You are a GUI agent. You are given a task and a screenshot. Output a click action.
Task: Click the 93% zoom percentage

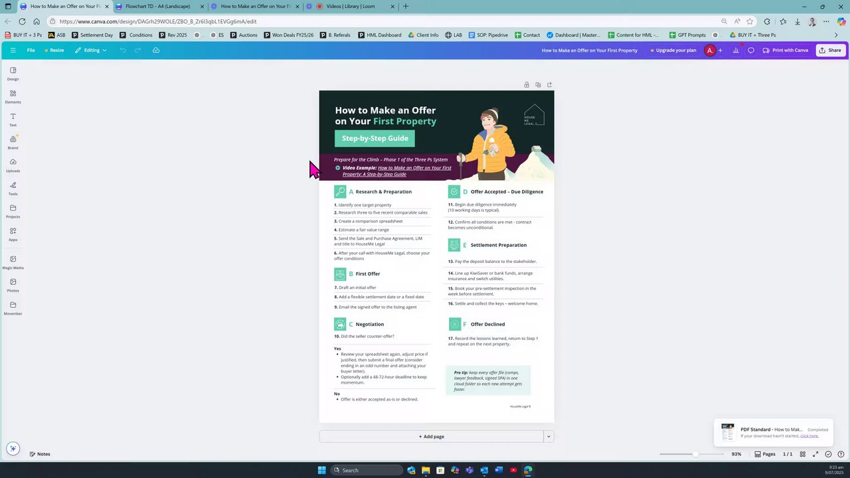[x=736, y=454]
